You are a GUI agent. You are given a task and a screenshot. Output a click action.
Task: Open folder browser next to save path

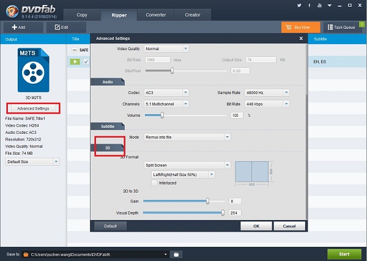[176, 254]
